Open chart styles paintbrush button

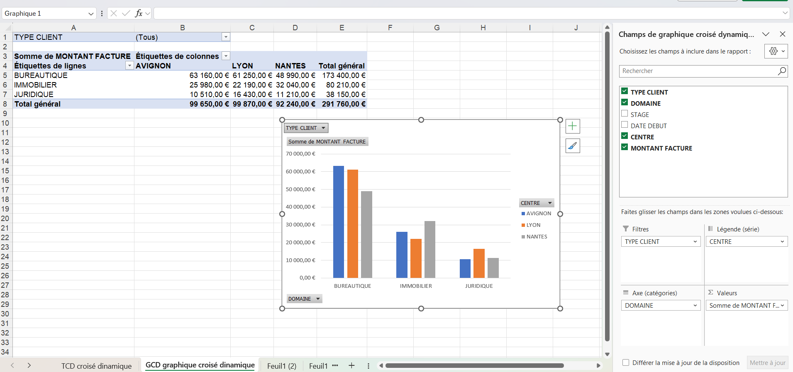click(573, 146)
